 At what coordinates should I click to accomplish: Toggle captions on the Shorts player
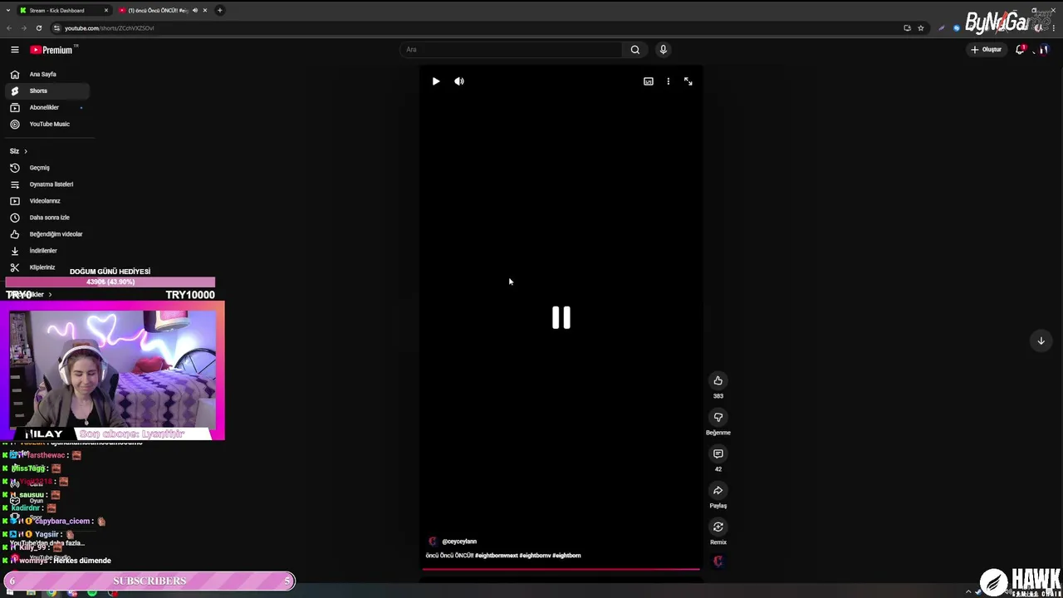coord(649,81)
